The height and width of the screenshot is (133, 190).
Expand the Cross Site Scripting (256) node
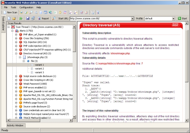16,38
